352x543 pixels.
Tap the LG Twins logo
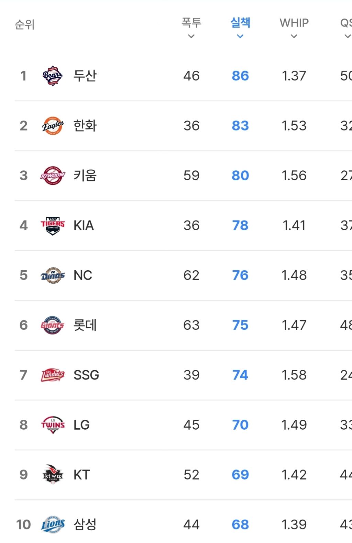[53, 425]
